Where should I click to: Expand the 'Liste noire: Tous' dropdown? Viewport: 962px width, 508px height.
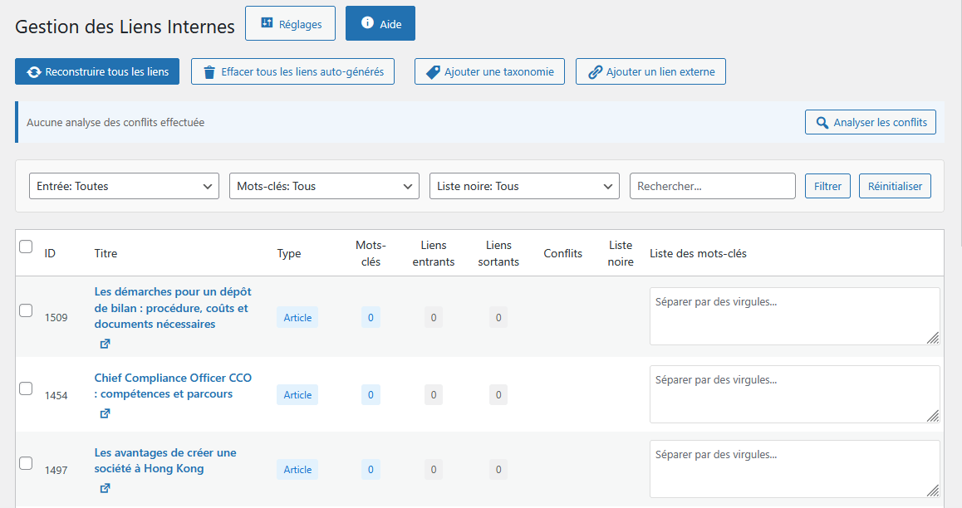[x=524, y=187]
